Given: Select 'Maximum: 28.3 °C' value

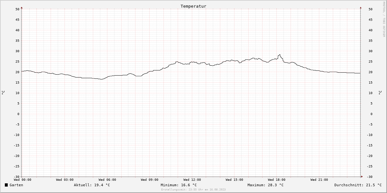Looking at the screenshot, I should (x=265, y=185).
